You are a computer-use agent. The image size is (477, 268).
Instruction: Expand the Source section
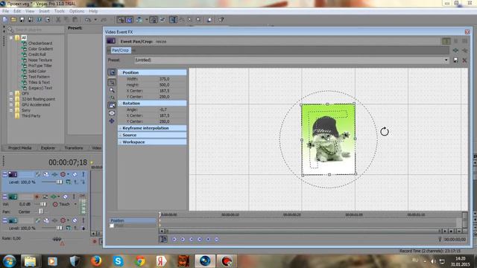coord(121,135)
